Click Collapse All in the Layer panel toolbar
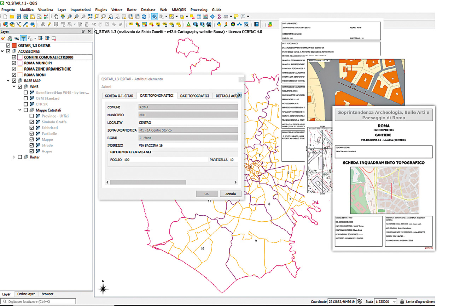The image size is (460, 306). click(x=47, y=38)
